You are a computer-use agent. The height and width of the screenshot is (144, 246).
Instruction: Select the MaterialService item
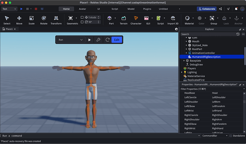tap(196, 76)
